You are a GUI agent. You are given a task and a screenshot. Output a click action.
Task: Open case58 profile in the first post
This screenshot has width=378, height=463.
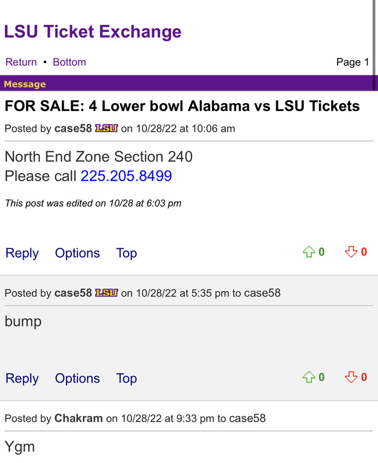point(73,128)
